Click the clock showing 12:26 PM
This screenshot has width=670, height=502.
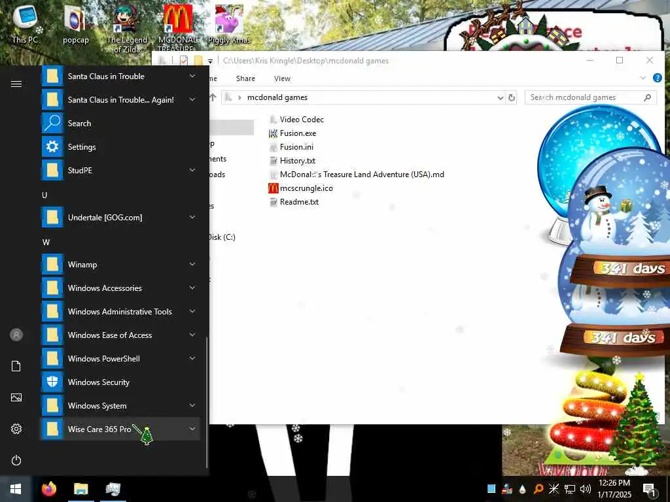614,483
